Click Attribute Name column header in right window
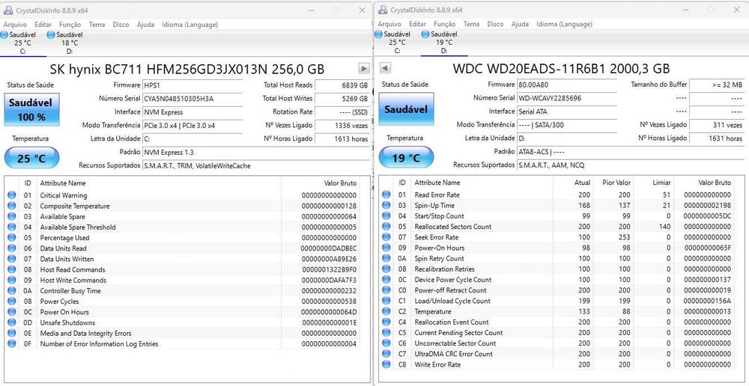 click(437, 183)
